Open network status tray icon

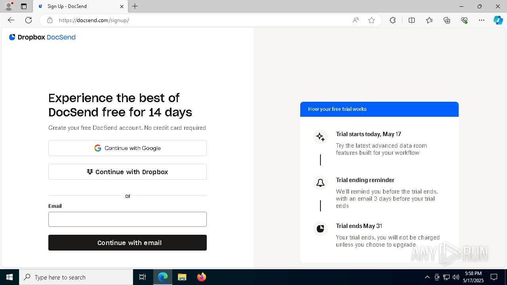tap(446, 277)
